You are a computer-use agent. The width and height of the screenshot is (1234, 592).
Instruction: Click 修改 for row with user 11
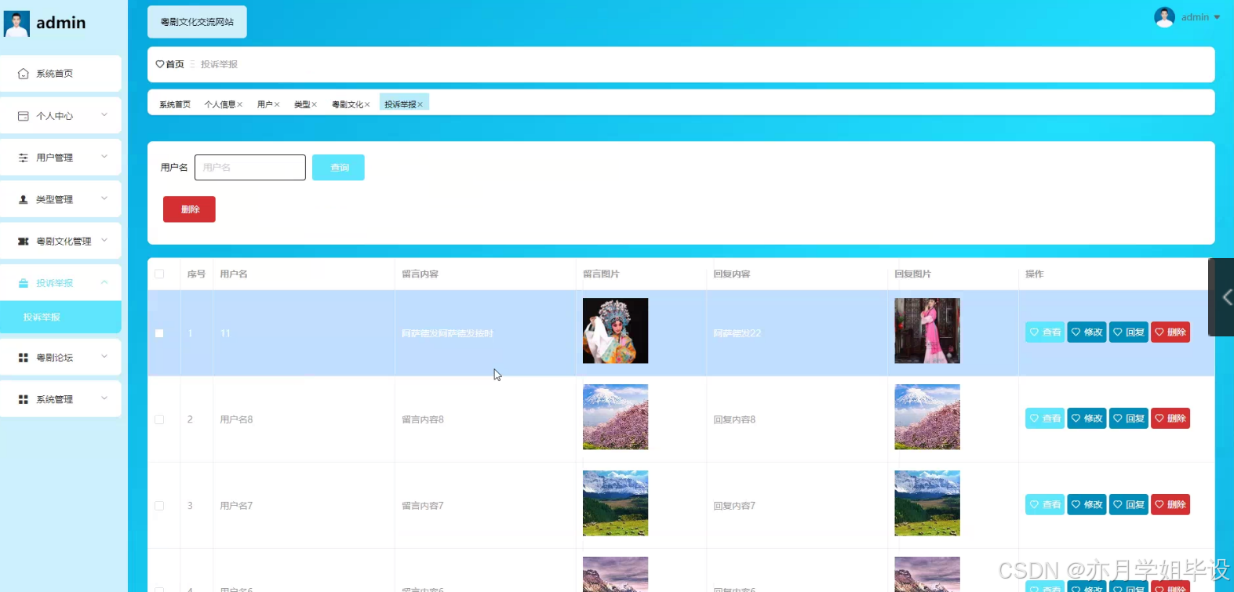(x=1087, y=332)
